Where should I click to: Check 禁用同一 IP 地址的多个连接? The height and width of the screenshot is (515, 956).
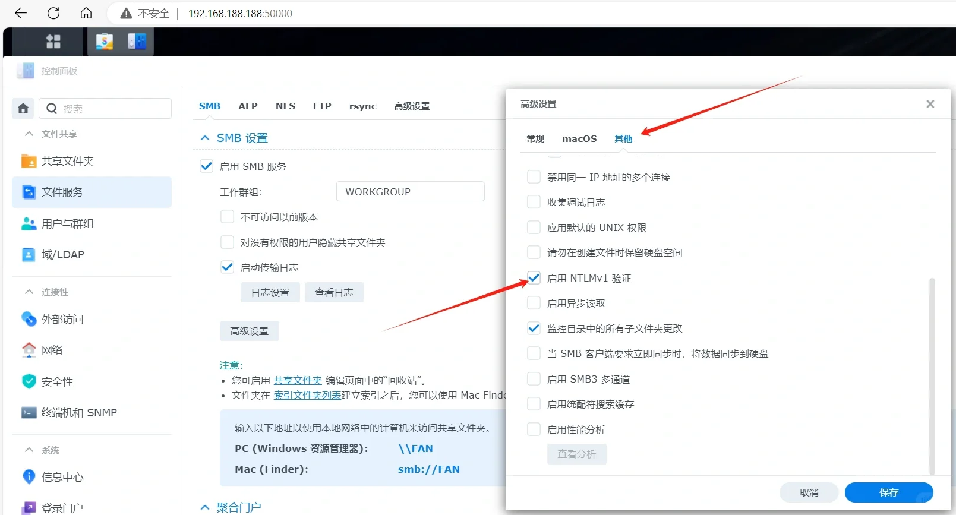point(534,177)
